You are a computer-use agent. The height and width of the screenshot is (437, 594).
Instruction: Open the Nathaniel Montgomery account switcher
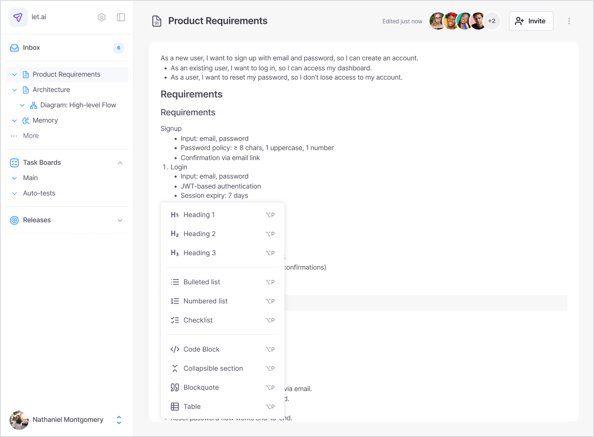(x=119, y=420)
